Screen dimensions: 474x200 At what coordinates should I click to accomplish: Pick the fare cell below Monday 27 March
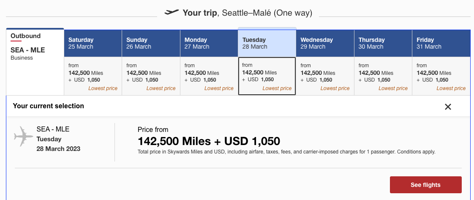[x=209, y=76]
